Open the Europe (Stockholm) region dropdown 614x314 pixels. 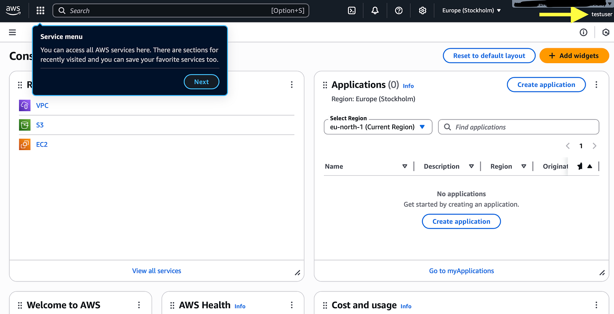[x=472, y=10]
